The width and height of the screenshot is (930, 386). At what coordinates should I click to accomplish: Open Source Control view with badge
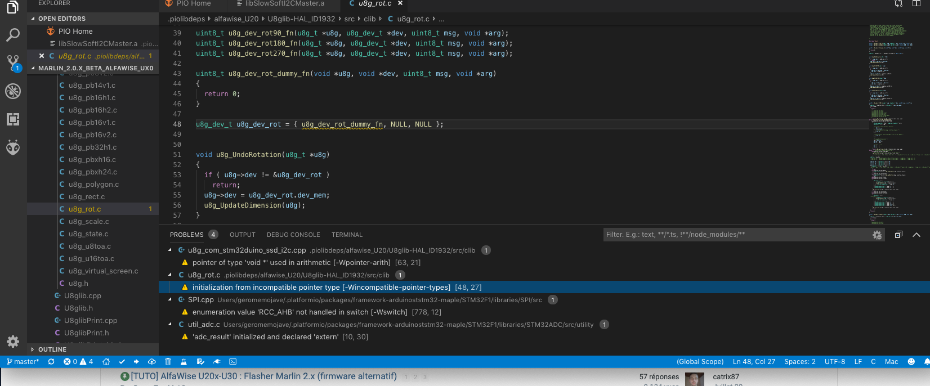13,63
